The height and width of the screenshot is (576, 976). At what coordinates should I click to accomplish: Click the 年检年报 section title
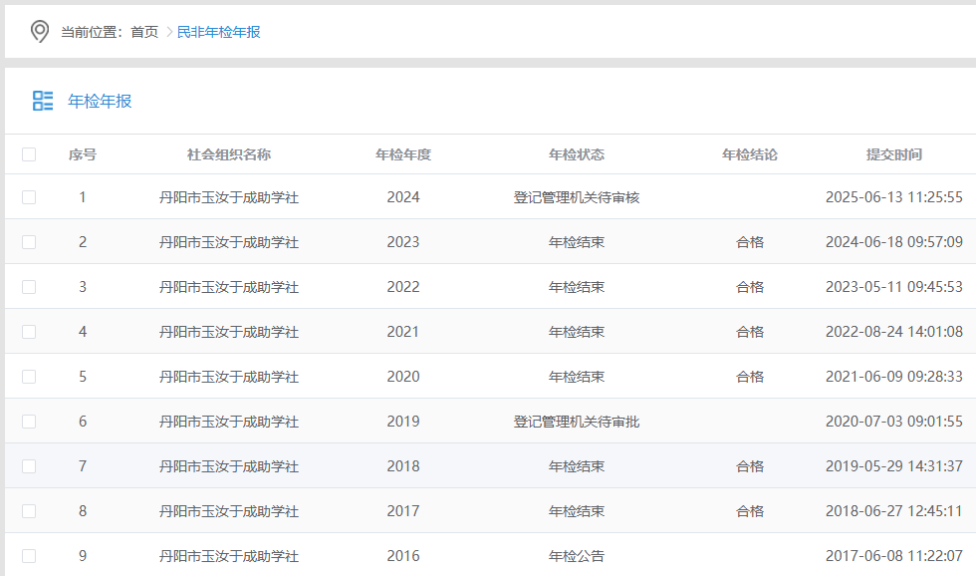100,101
